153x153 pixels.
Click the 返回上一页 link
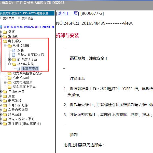tap(67, 13)
